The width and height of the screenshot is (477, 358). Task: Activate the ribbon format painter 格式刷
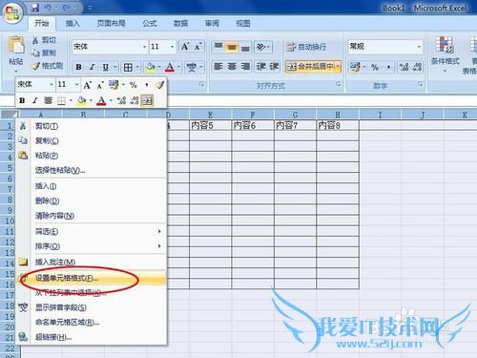[x=48, y=66]
